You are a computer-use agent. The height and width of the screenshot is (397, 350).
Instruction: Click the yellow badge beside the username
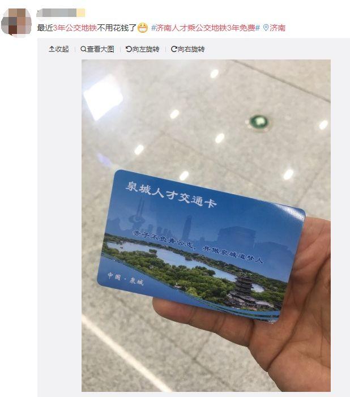coord(81,13)
